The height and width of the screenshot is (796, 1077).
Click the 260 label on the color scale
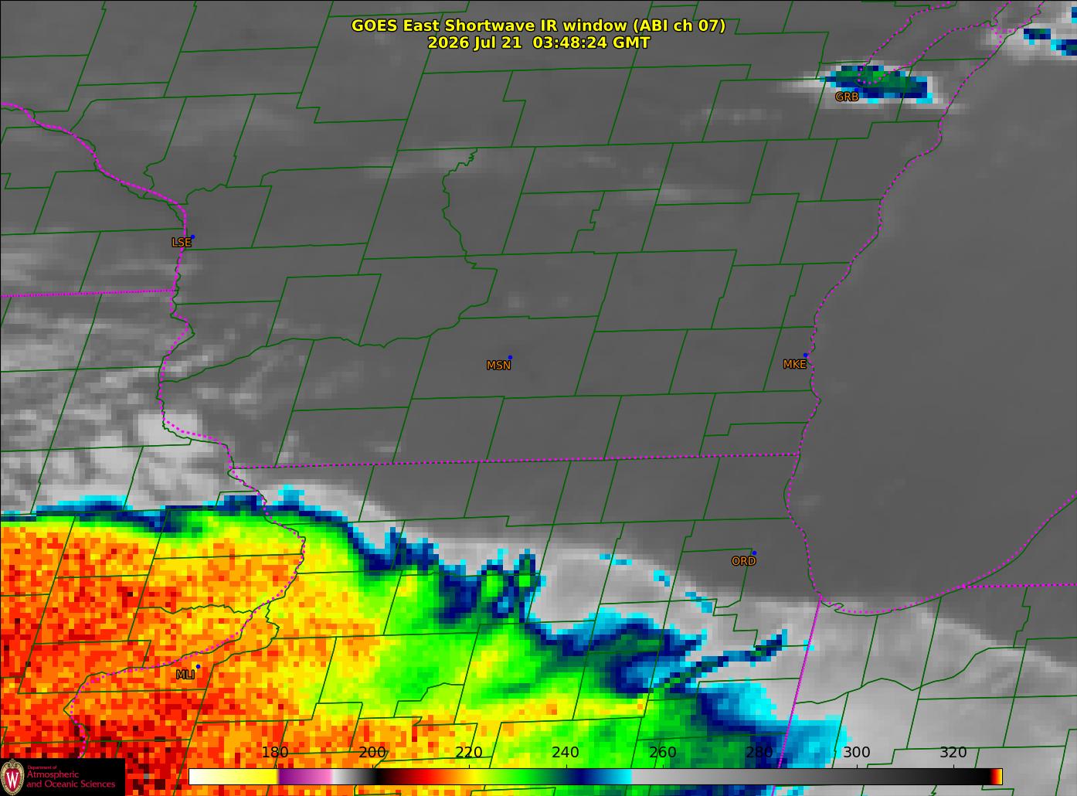[x=663, y=753]
